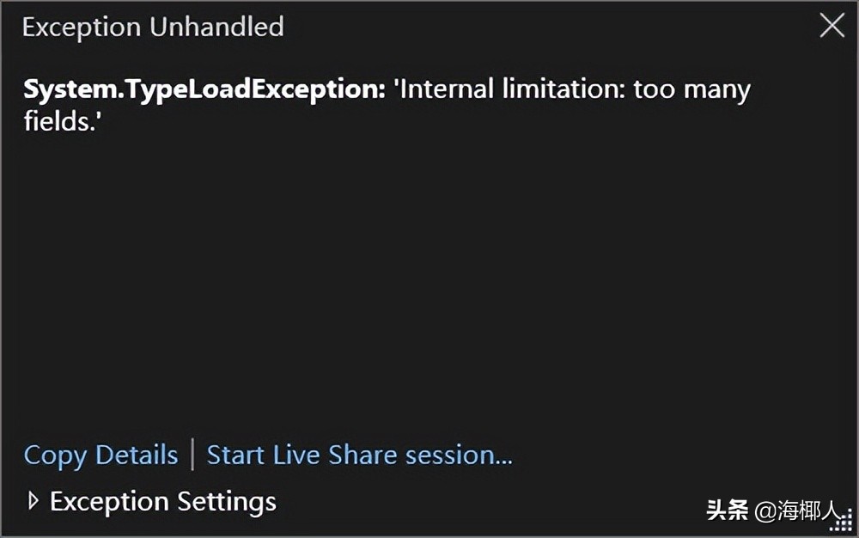The image size is (859, 538).
Task: Click the Exception Unhandled title text
Action: coord(153,28)
